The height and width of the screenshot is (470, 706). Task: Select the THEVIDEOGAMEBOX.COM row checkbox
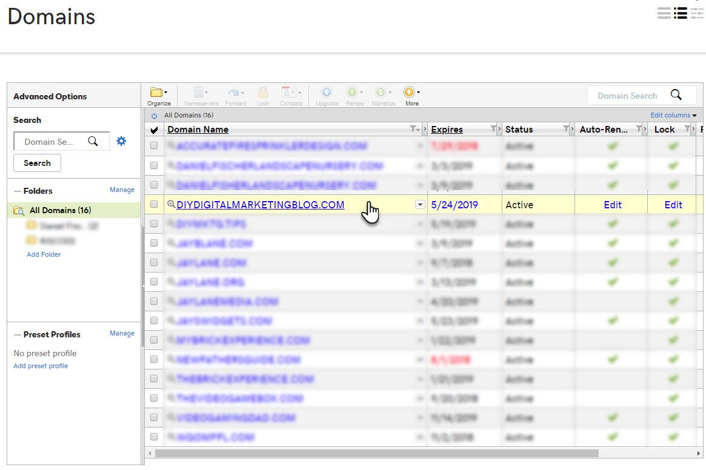[x=154, y=398]
